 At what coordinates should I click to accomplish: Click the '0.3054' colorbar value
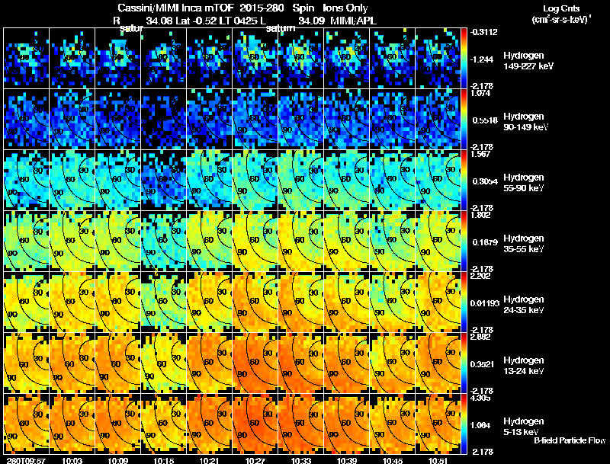(x=485, y=181)
